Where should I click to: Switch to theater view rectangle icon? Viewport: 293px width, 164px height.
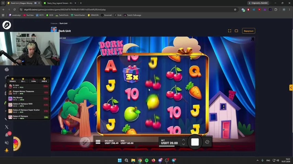[x=236, y=31]
